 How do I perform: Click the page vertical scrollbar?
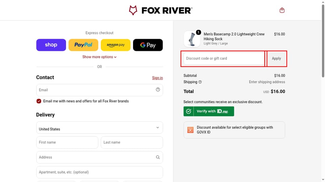[x=323, y=41]
